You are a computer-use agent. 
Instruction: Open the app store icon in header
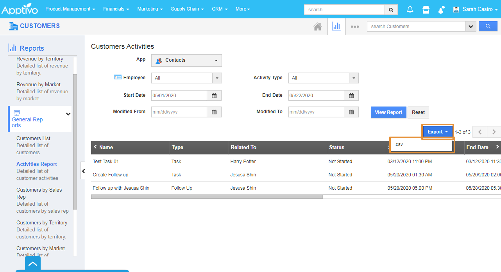point(426,9)
